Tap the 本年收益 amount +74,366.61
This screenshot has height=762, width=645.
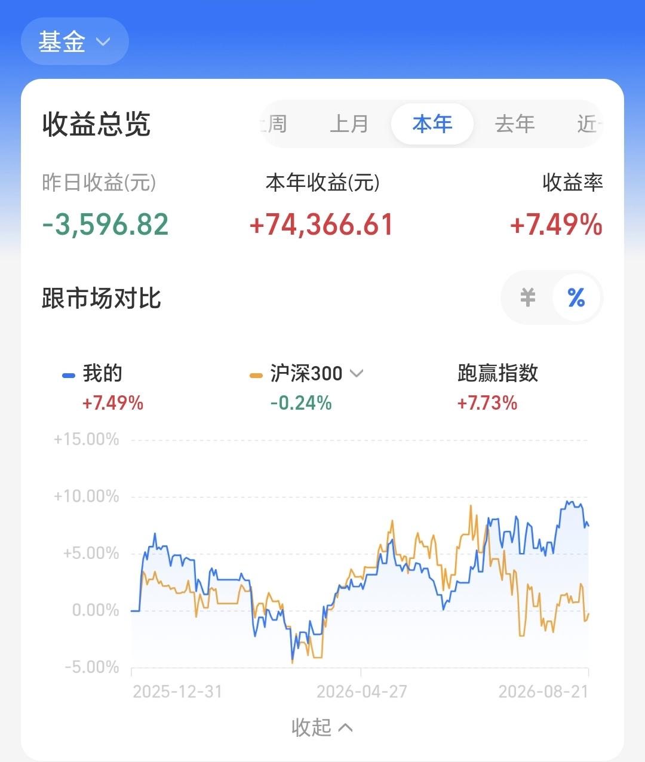(321, 225)
